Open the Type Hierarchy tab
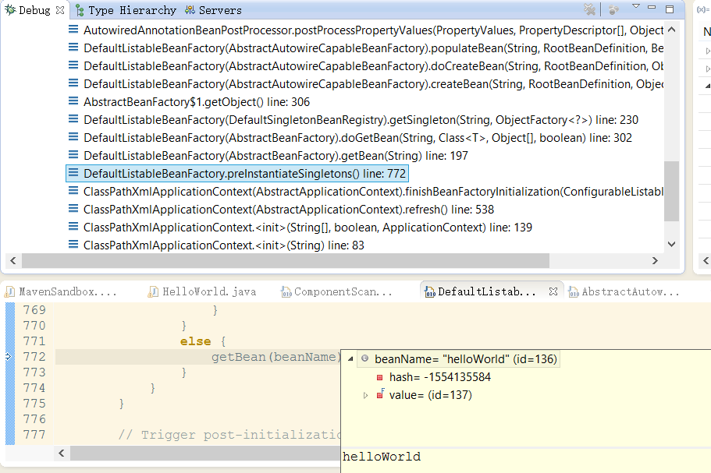 [x=126, y=10]
